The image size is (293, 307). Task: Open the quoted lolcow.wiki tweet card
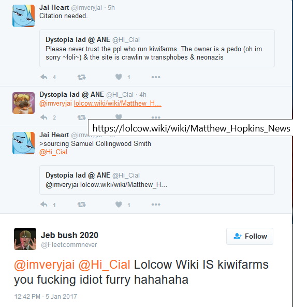click(157, 180)
